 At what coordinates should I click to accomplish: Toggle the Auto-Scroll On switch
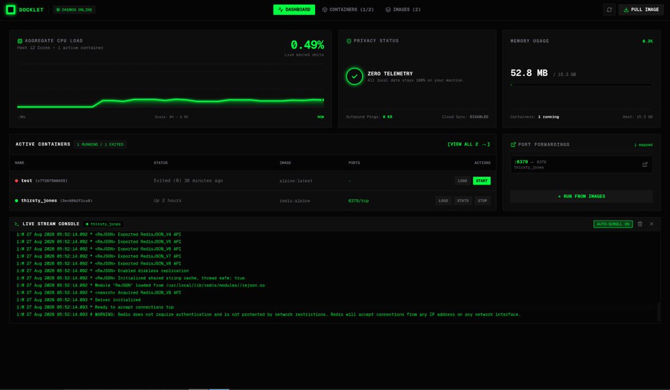click(613, 224)
